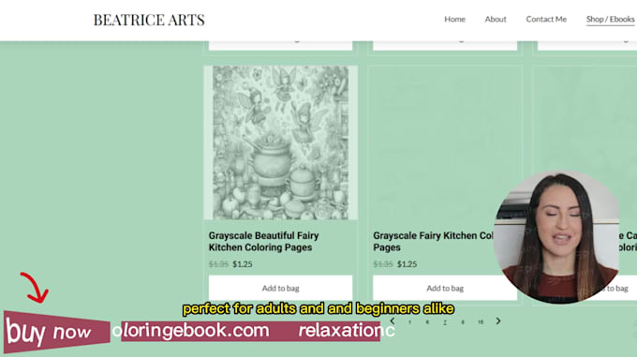The image size is (637, 357).
Task: Open Contact Me page
Action: coord(546,19)
